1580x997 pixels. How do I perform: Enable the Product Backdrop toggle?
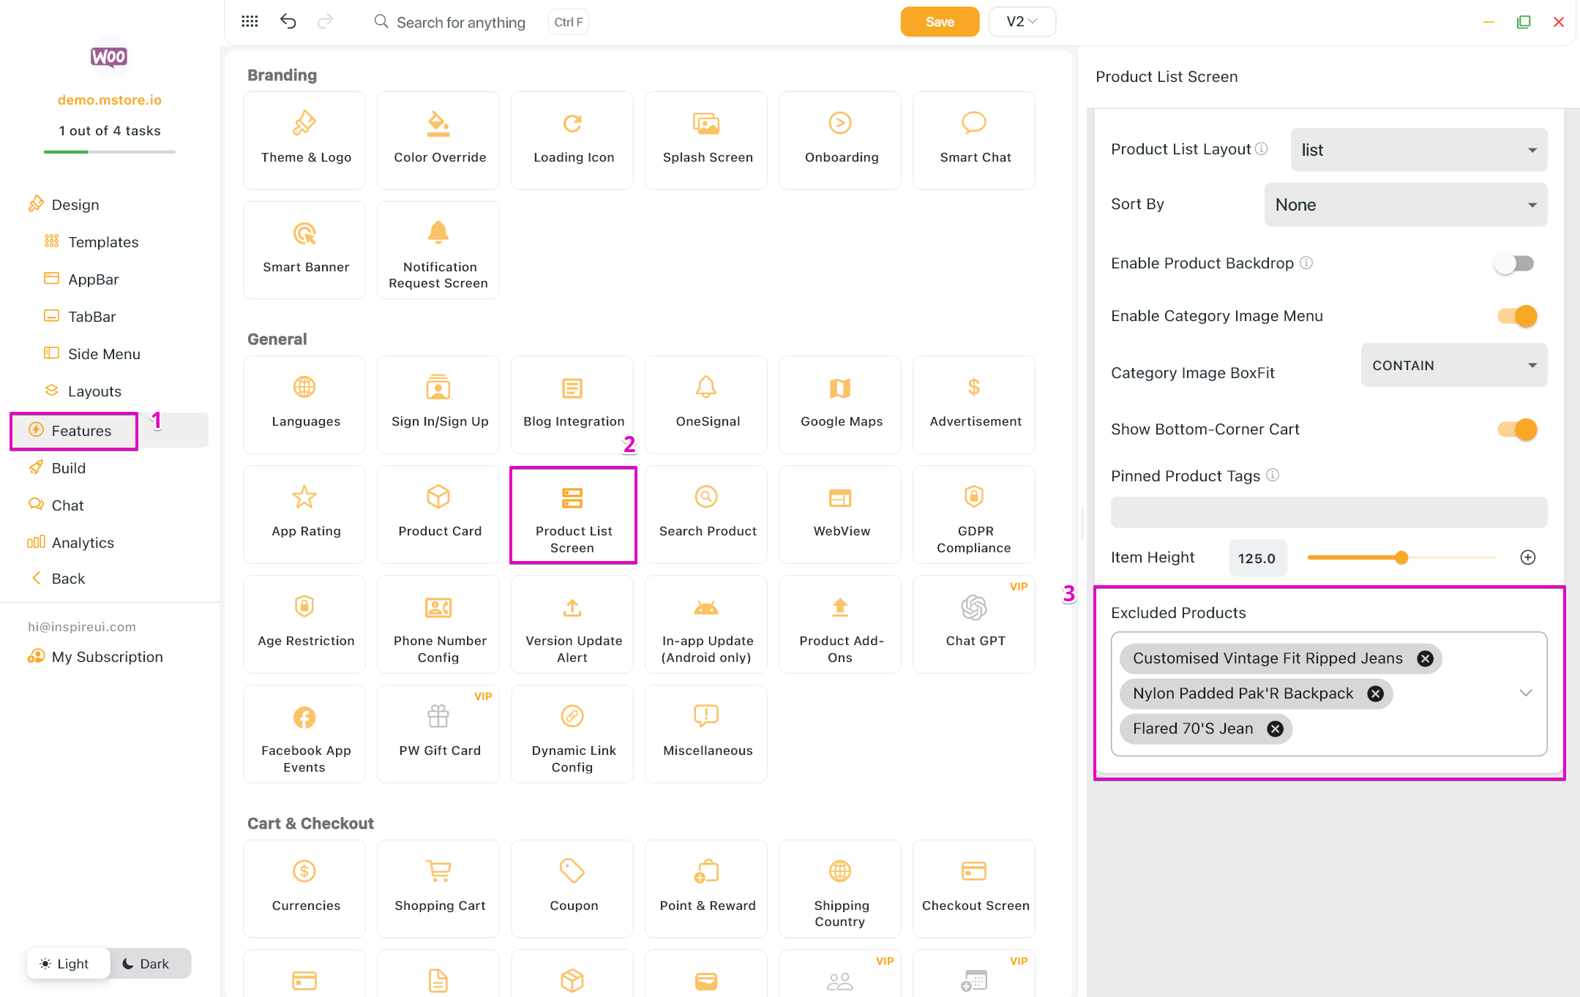[x=1514, y=263]
